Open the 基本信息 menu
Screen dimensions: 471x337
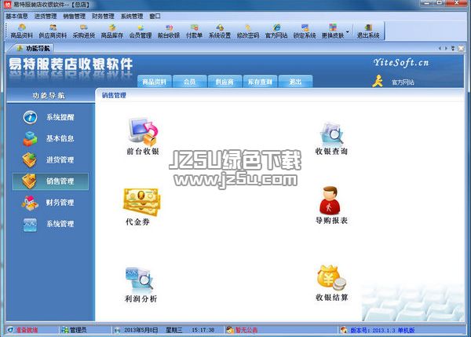click(x=16, y=16)
